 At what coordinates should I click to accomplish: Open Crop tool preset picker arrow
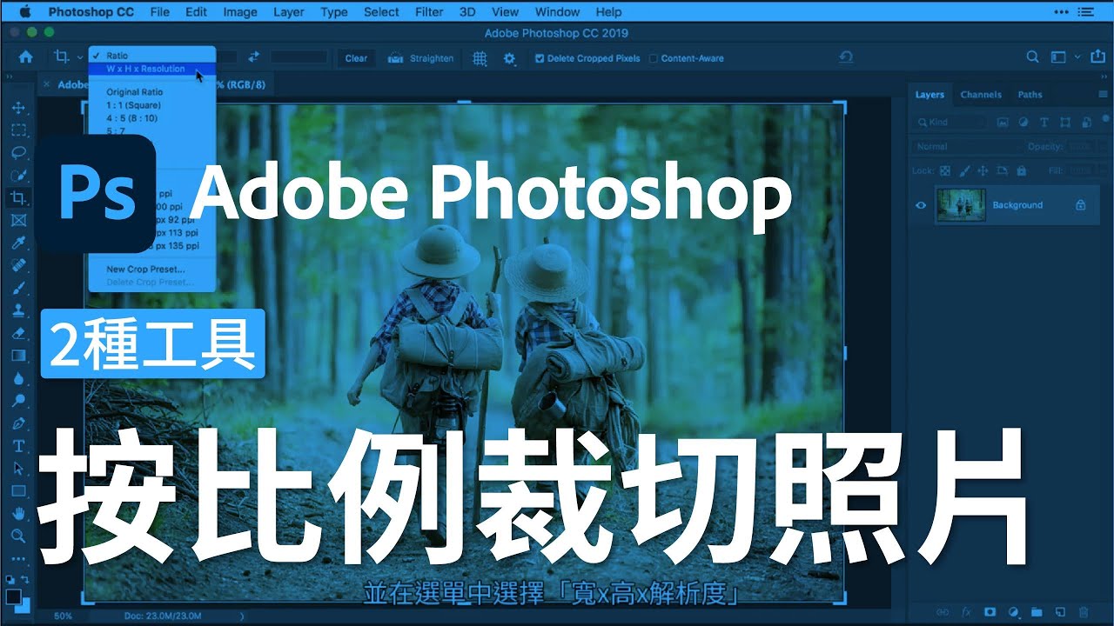point(78,57)
